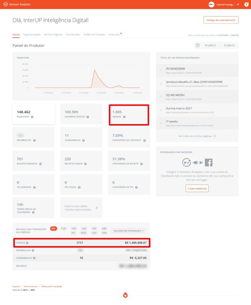Show help for Usuários Únicos metric

click(88, 117)
